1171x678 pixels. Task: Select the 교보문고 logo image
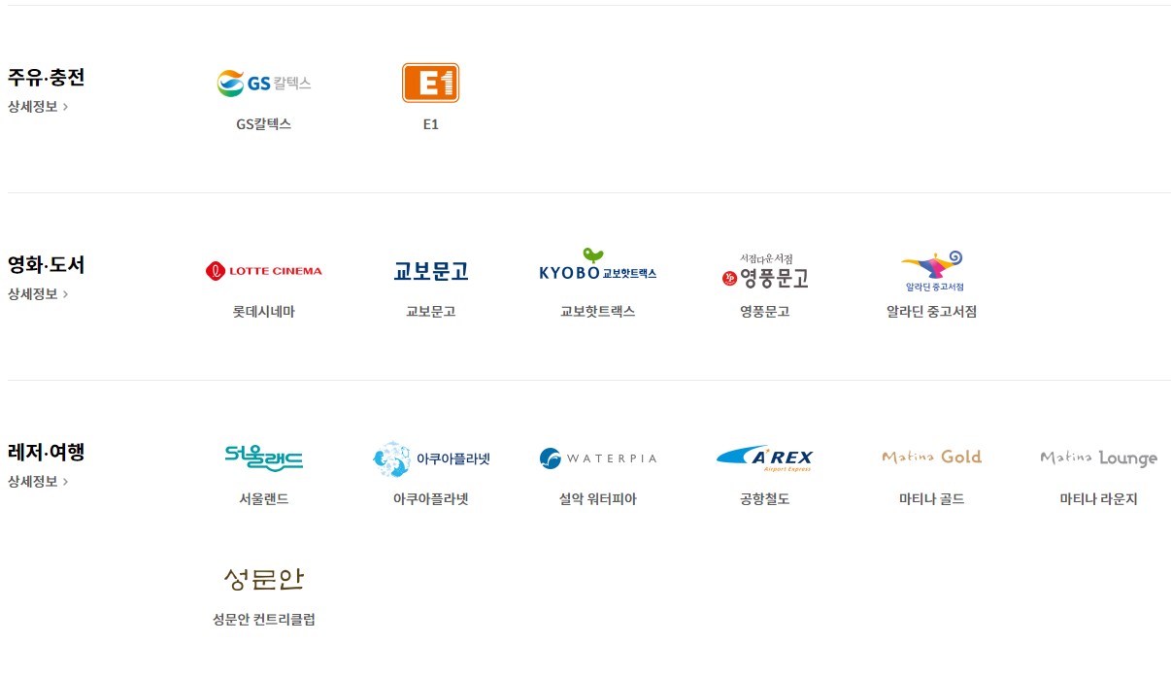click(x=431, y=271)
